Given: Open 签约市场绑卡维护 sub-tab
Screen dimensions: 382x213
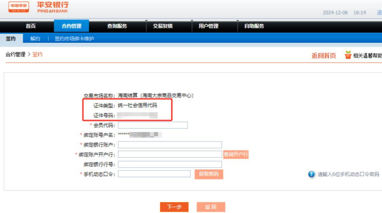Looking at the screenshot, I should point(74,39).
